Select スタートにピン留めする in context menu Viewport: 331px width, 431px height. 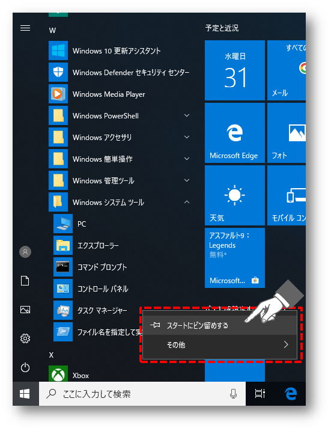(x=220, y=325)
